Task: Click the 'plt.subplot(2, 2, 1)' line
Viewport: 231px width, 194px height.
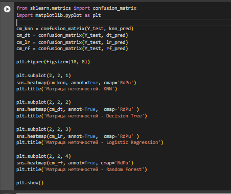Action: click(x=43, y=76)
